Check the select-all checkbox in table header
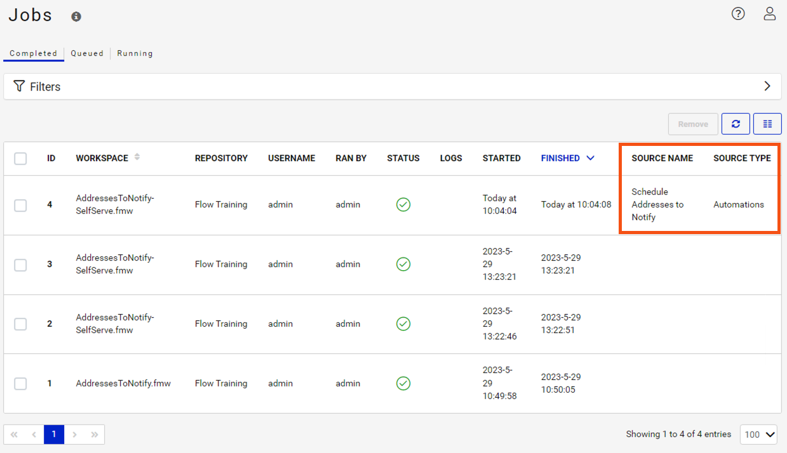Viewport: 787px width, 453px height. (x=20, y=159)
